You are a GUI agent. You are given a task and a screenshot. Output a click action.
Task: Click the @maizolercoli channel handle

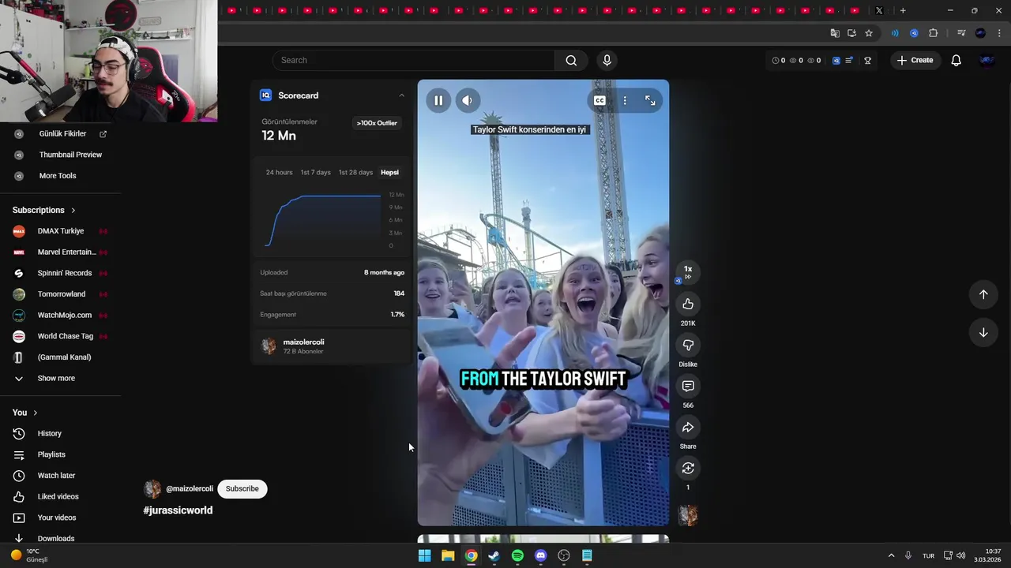[x=190, y=488]
